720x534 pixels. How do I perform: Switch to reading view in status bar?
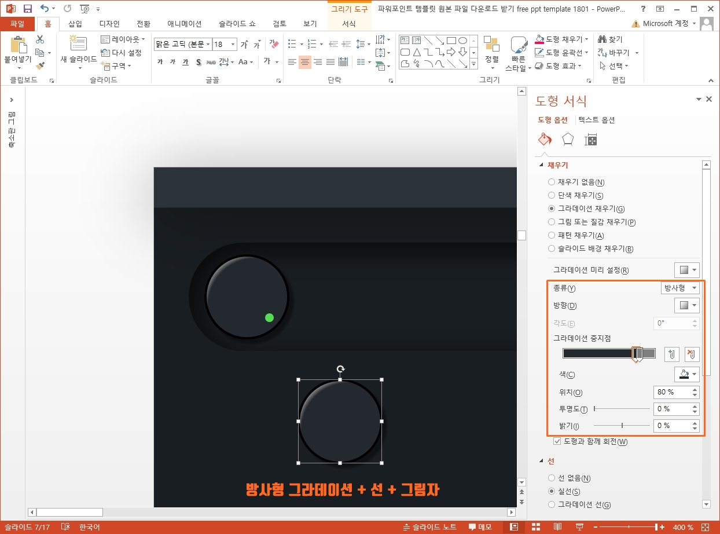(557, 527)
